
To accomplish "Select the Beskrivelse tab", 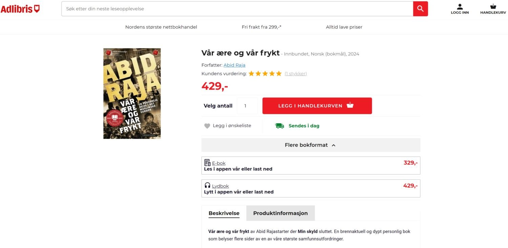I will 224,213.
